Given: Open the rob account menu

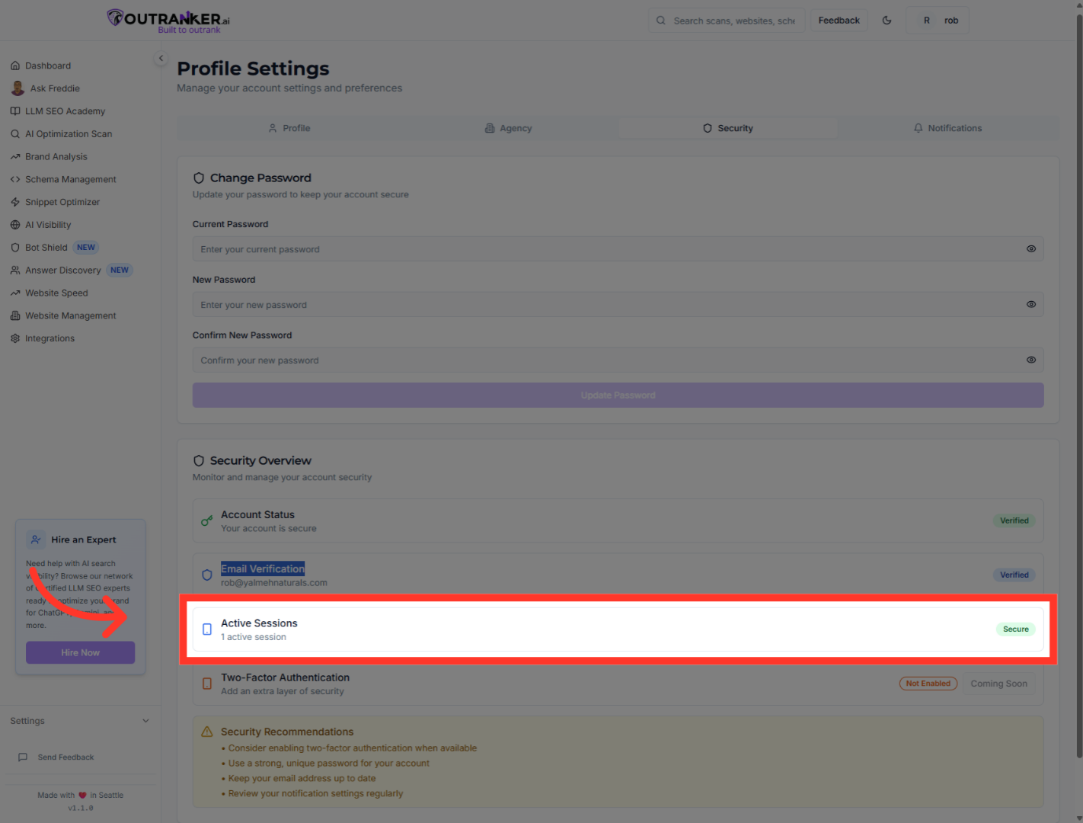Looking at the screenshot, I should click(938, 20).
